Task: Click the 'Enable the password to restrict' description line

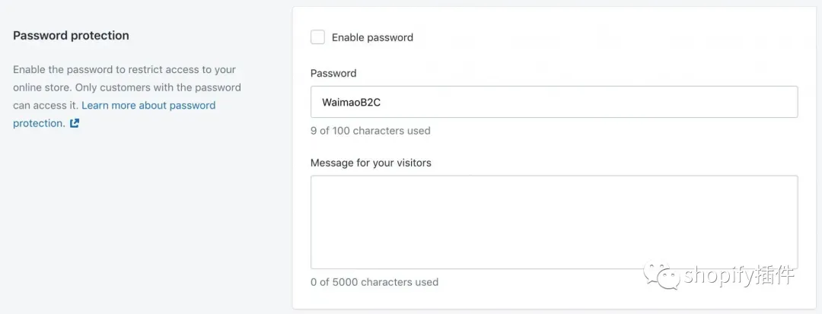Action: pyautogui.click(x=124, y=70)
